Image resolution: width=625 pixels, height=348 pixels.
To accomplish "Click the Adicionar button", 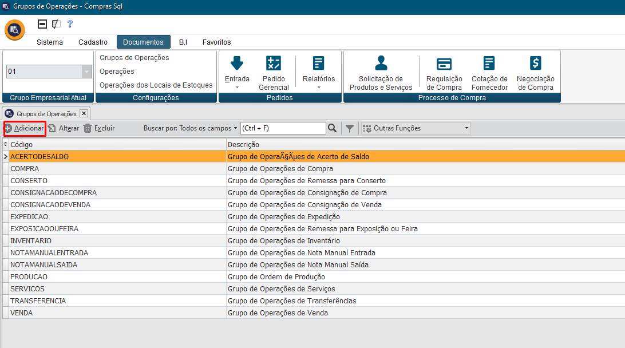I will [25, 128].
